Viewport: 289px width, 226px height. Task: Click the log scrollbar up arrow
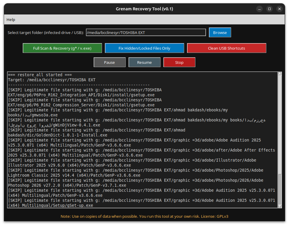pyautogui.click(x=280, y=74)
